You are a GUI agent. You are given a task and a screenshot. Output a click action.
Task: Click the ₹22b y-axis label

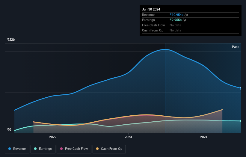(11, 40)
